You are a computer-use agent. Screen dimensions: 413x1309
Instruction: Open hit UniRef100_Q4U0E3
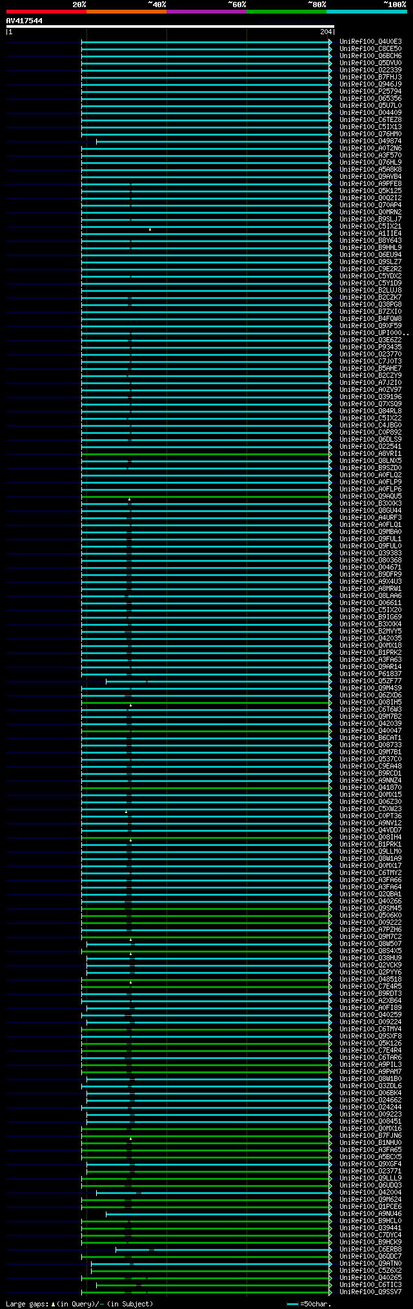click(x=370, y=42)
